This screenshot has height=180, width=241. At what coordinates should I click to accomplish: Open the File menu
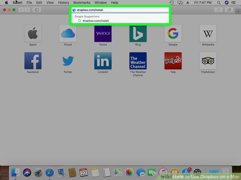(x=29, y=3)
